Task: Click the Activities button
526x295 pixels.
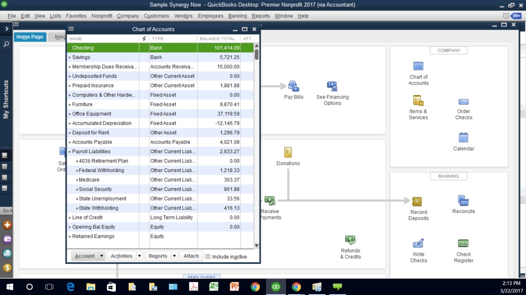Action: (x=121, y=256)
